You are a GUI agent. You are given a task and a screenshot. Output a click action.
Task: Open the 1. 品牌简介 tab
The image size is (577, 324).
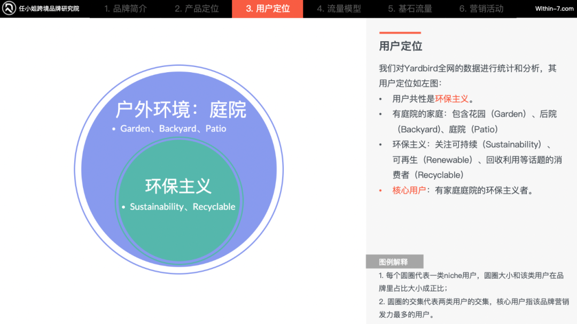click(x=126, y=9)
